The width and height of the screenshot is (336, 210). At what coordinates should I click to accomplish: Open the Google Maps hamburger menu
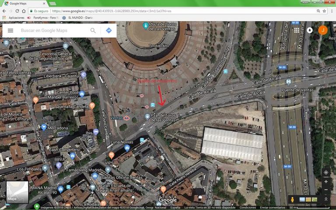click(10, 31)
